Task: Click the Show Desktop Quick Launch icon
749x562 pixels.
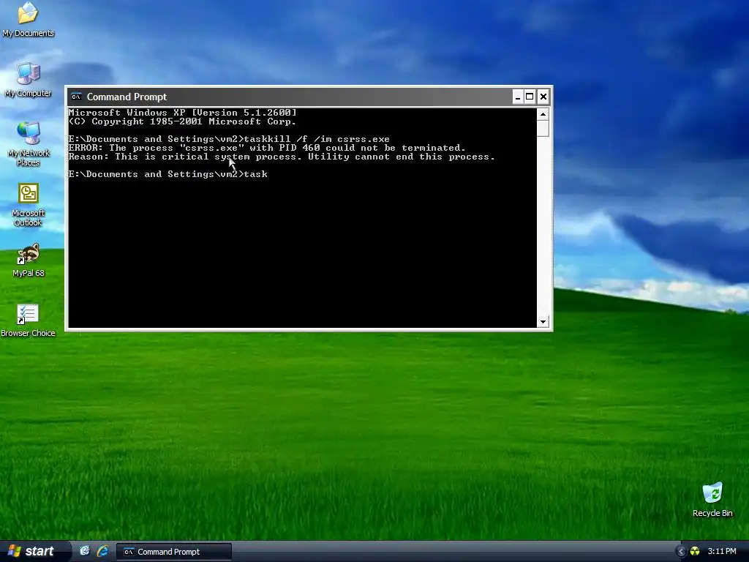Action: (85, 551)
